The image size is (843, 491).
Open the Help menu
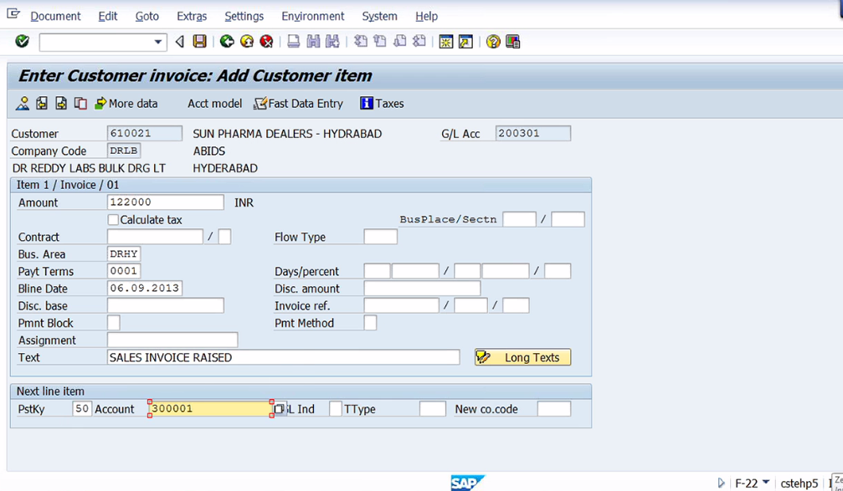pyautogui.click(x=426, y=16)
